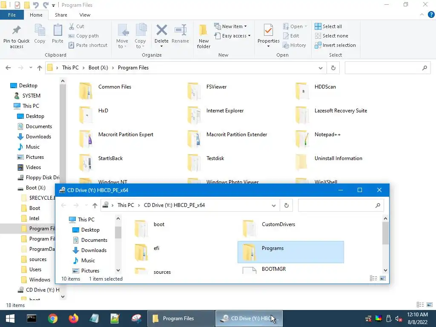Open the File menu tab
This screenshot has height=327, width=436.
(x=12, y=15)
